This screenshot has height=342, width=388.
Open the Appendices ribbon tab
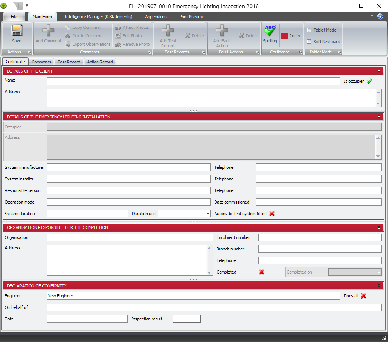pyautogui.click(x=156, y=17)
